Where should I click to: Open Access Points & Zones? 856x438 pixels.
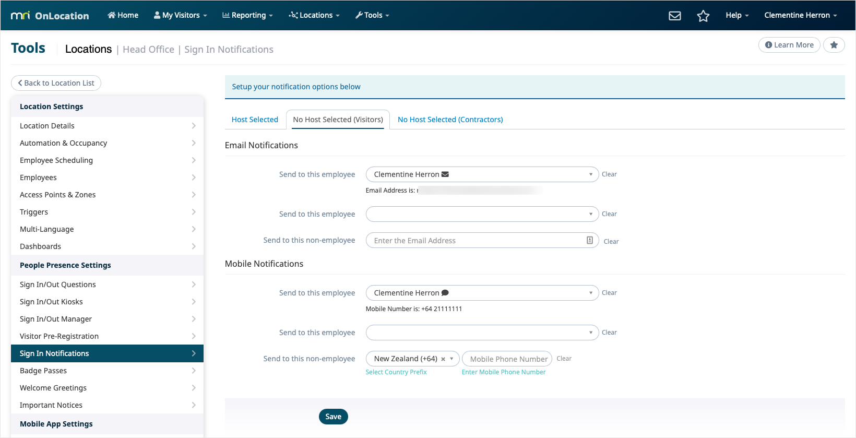[x=107, y=195]
